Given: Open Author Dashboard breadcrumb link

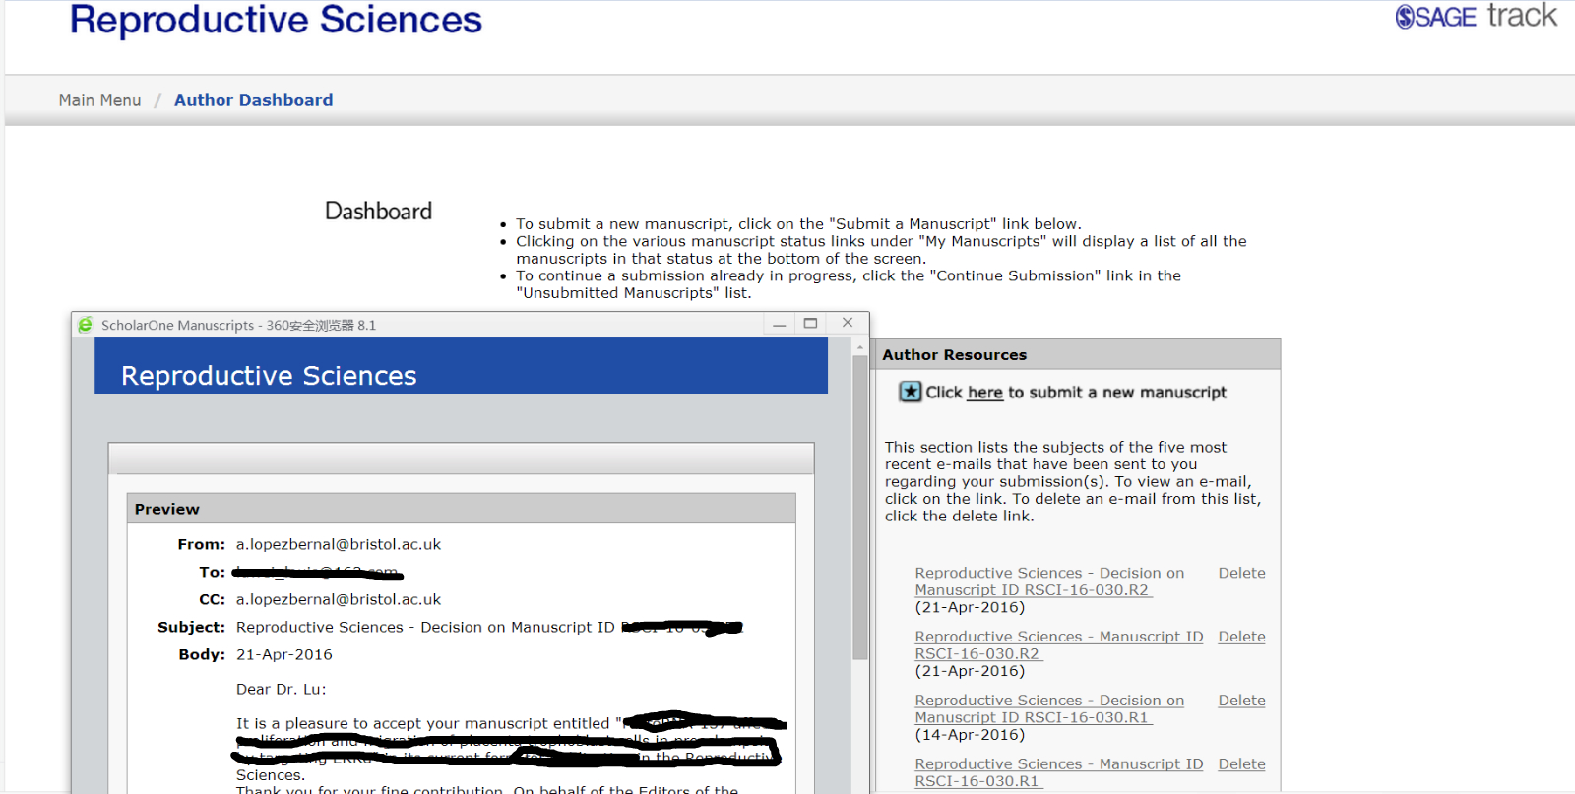Looking at the screenshot, I should pos(254,100).
